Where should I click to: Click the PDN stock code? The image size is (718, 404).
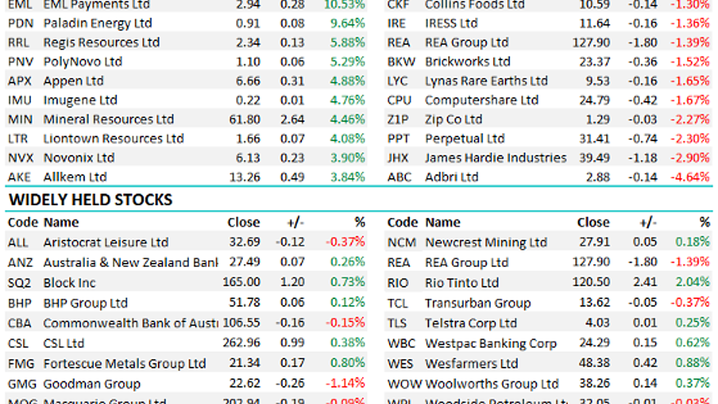point(20,23)
